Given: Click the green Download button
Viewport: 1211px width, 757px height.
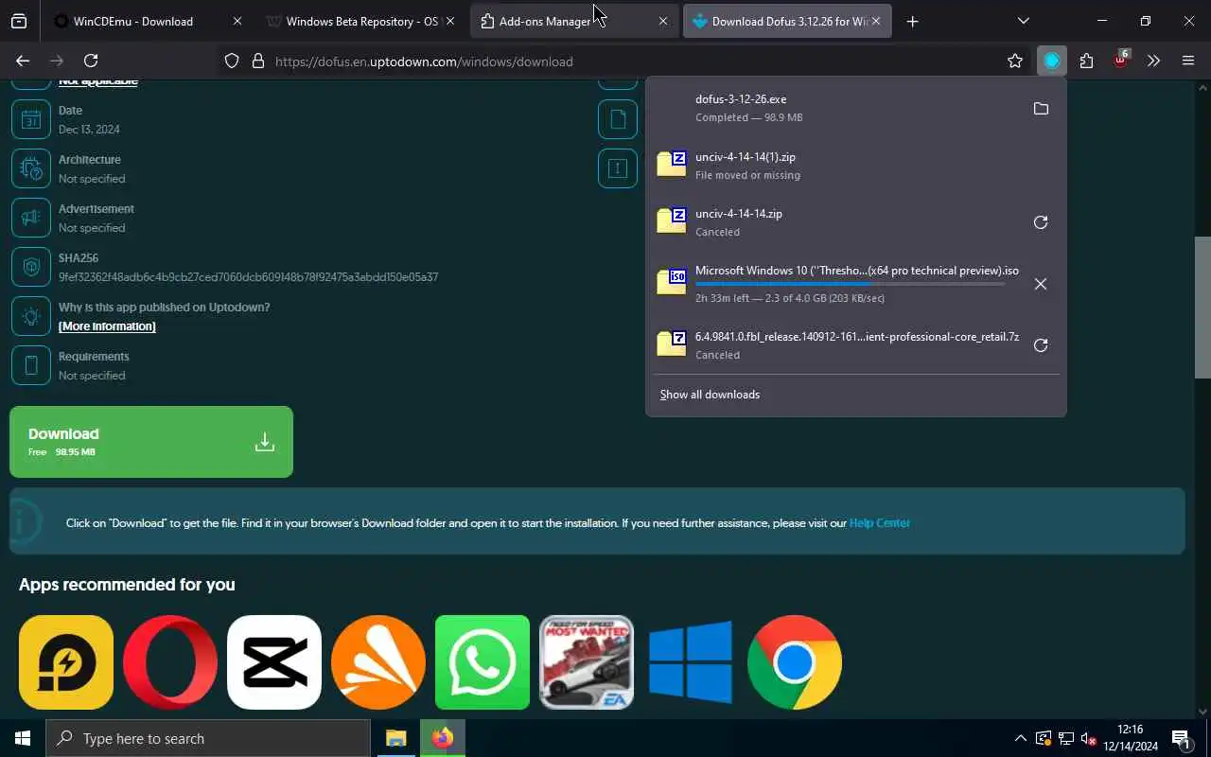Looking at the screenshot, I should tap(151, 442).
